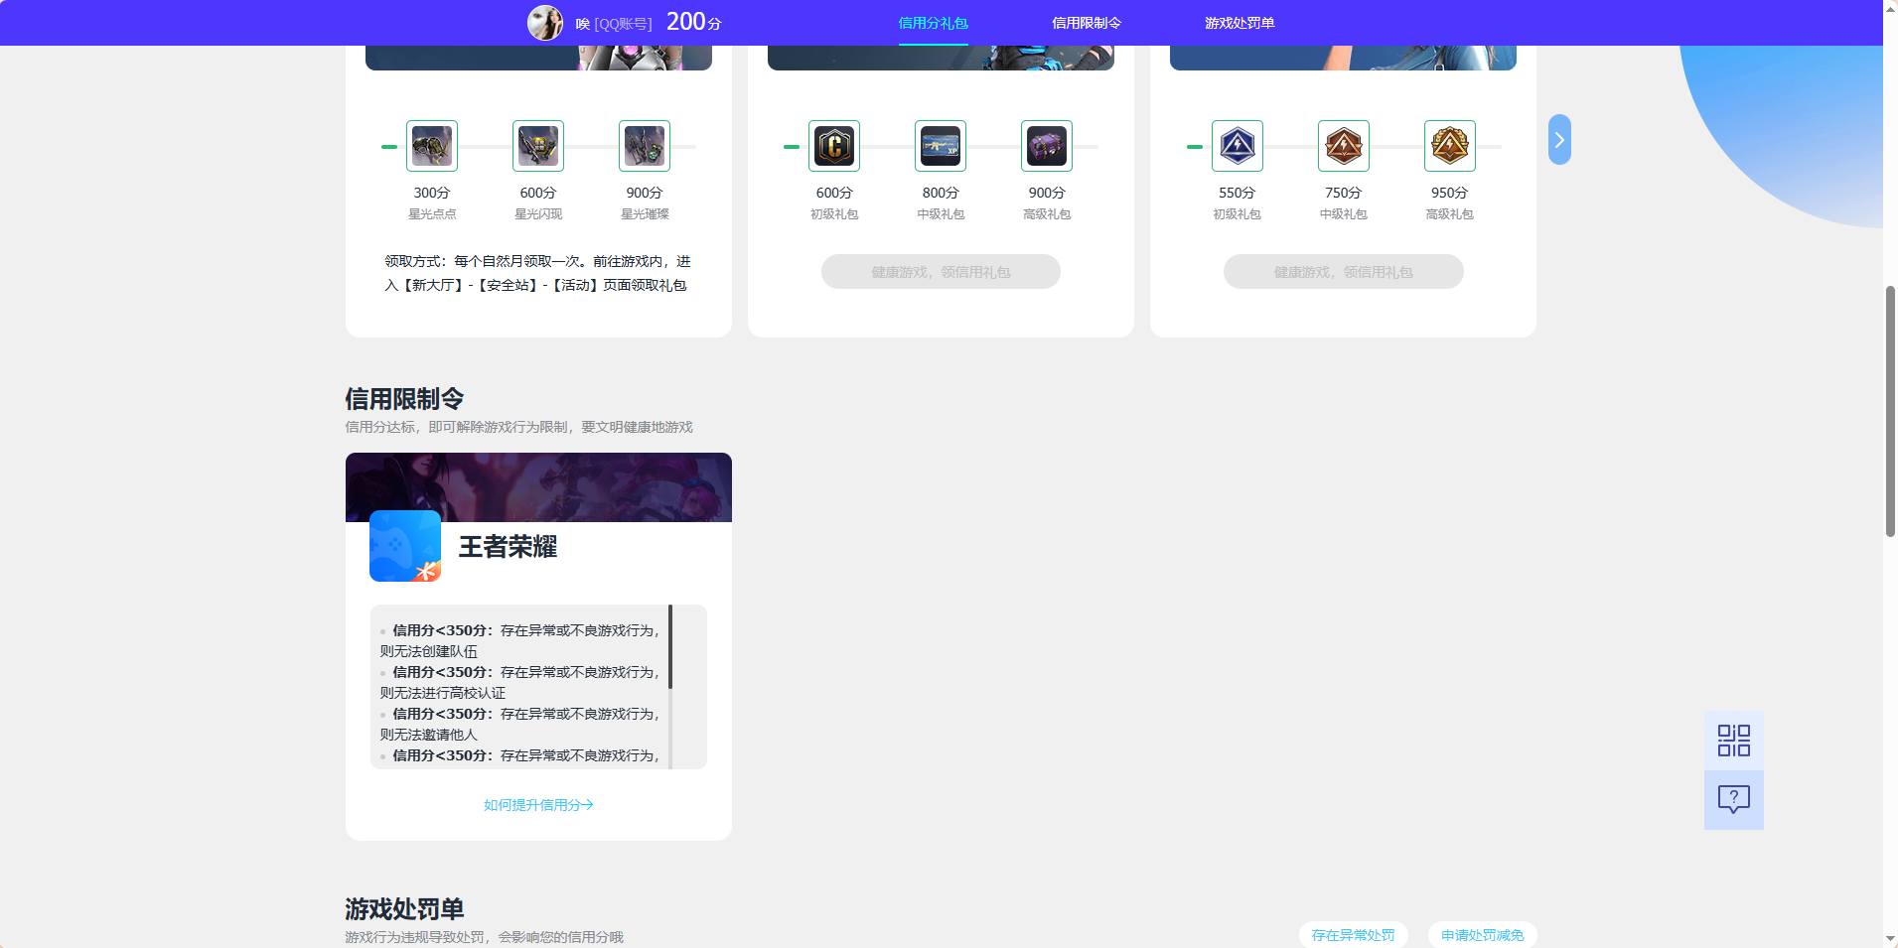Image resolution: width=1898 pixels, height=948 pixels.
Task: Click the 游戏处罚单 section heading
Action: (404, 909)
